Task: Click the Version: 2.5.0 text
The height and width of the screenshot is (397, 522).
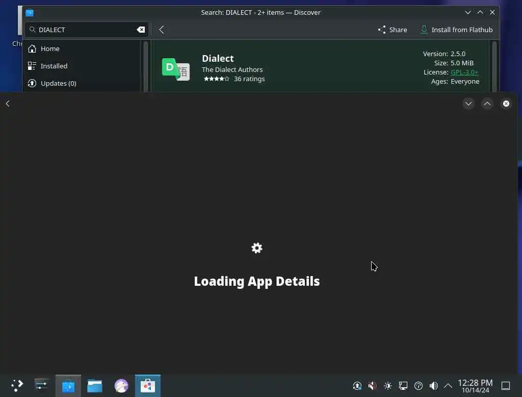Action: click(444, 54)
